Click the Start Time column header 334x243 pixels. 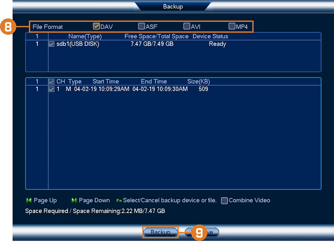tap(106, 81)
